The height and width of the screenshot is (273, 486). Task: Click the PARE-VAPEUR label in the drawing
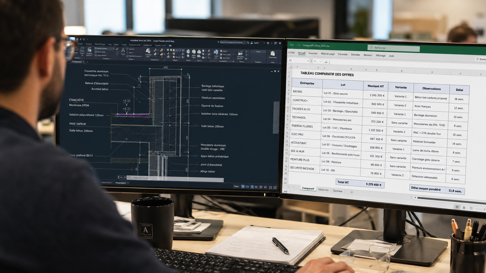coord(78,124)
